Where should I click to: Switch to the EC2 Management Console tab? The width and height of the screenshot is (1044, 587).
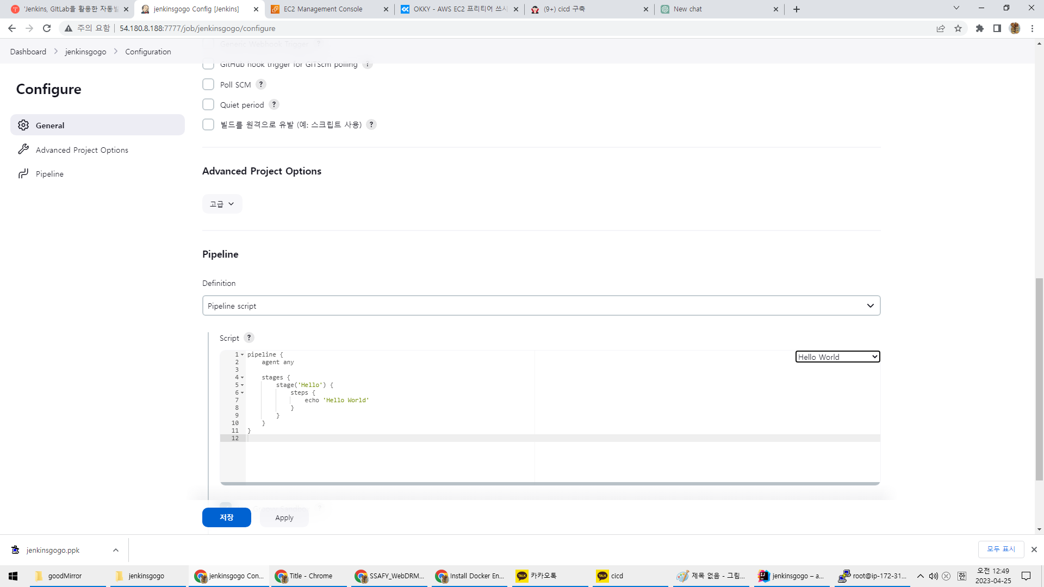(323, 9)
